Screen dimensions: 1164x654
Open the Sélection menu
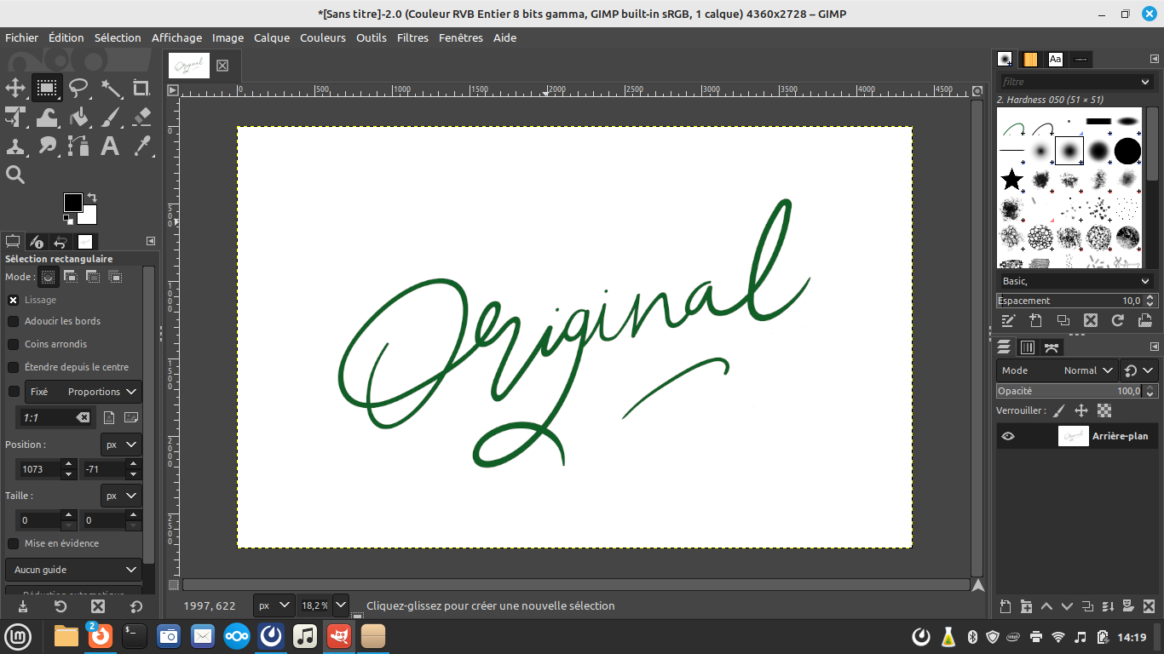(118, 37)
